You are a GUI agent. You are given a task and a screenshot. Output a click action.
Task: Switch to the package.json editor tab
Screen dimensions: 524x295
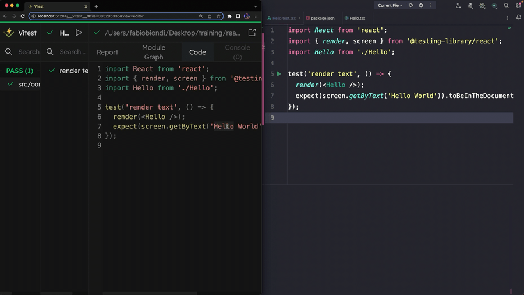pyautogui.click(x=320, y=19)
